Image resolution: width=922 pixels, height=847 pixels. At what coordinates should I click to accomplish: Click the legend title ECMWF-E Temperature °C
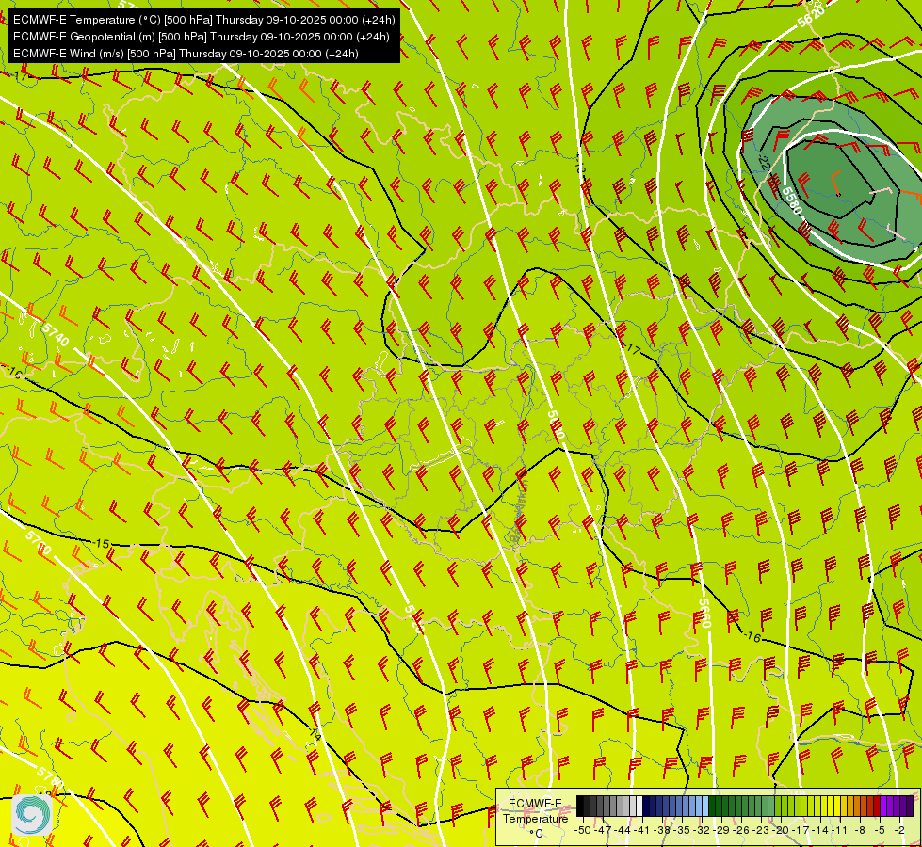click(x=536, y=818)
